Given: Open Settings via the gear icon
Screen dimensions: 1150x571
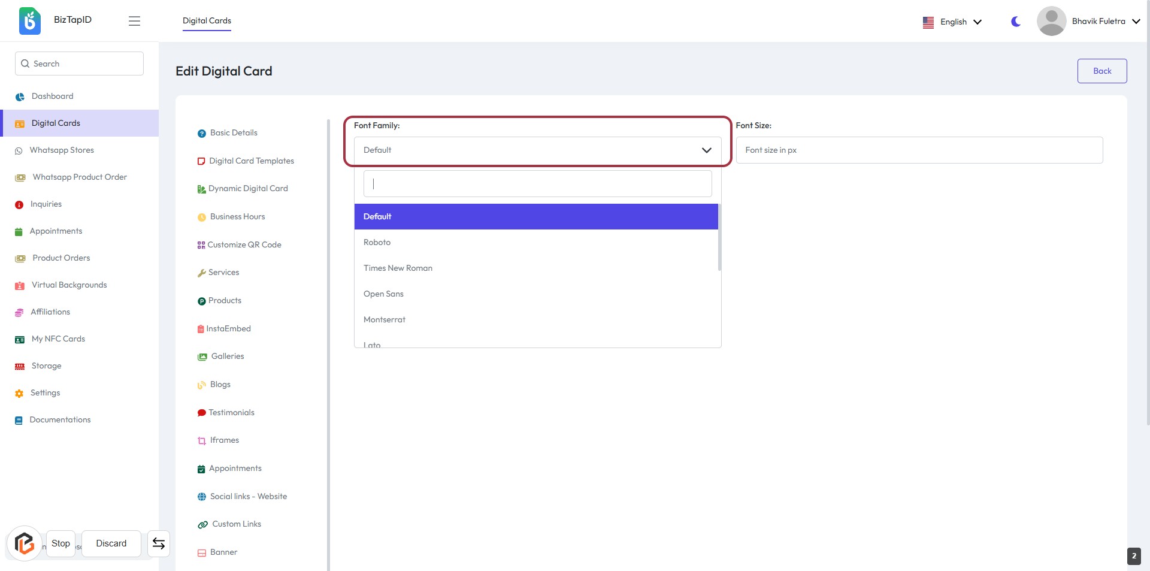Looking at the screenshot, I should [x=19, y=394].
